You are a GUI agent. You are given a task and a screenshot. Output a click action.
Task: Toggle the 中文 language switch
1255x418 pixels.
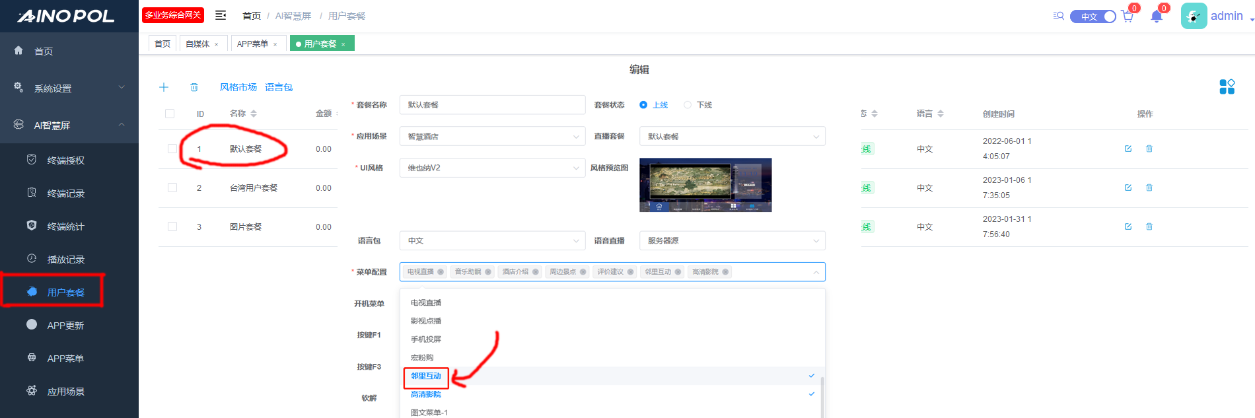point(1093,17)
